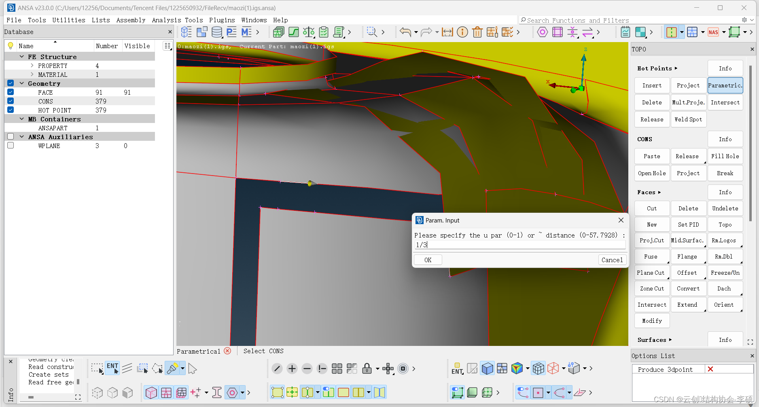Open the Assembly menu

(131, 20)
